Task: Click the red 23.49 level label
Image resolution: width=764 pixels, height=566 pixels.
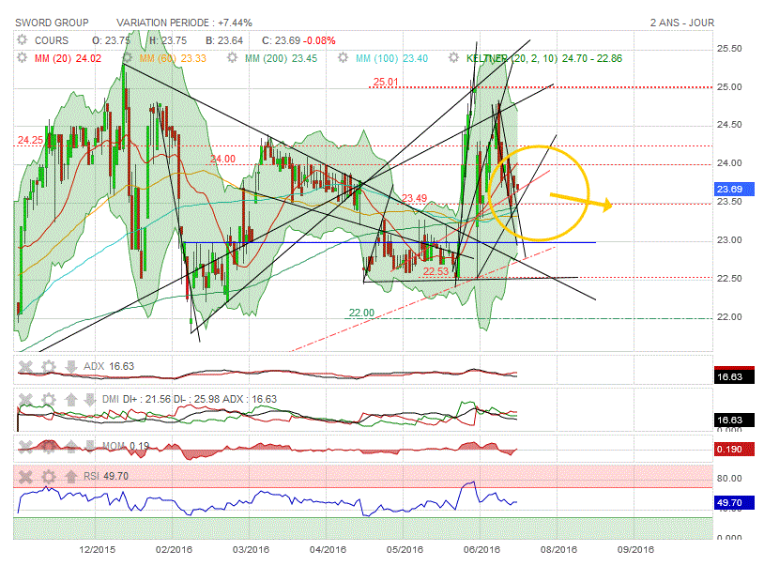Action: pos(414,198)
